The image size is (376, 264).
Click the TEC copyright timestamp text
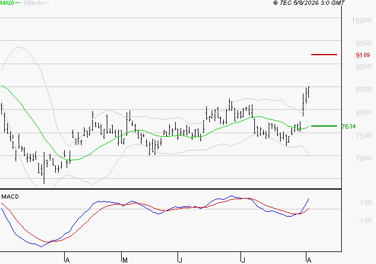point(309,2)
